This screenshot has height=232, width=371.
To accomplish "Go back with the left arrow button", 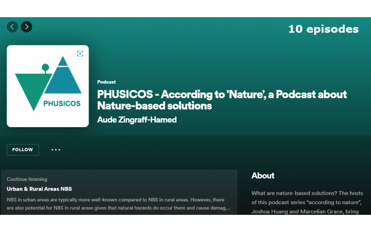I will (13, 27).
